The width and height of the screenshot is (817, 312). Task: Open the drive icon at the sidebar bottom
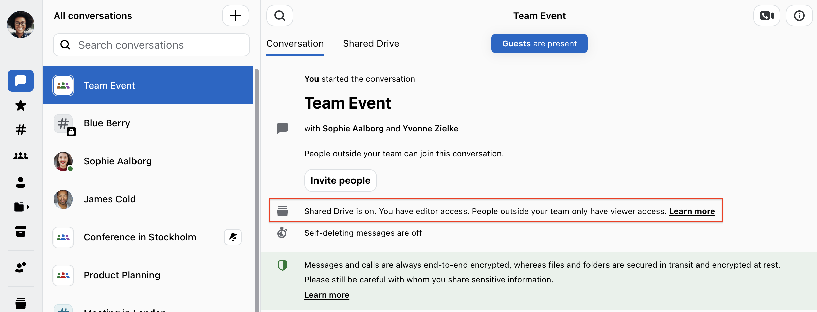[21, 303]
